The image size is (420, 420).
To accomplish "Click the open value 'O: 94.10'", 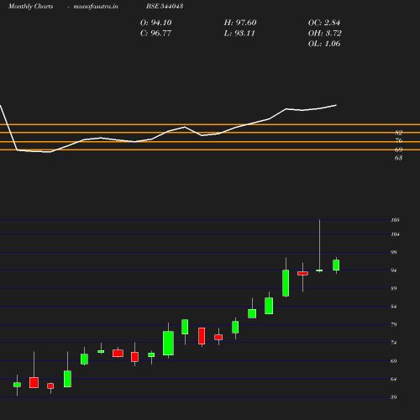I will (156, 23).
